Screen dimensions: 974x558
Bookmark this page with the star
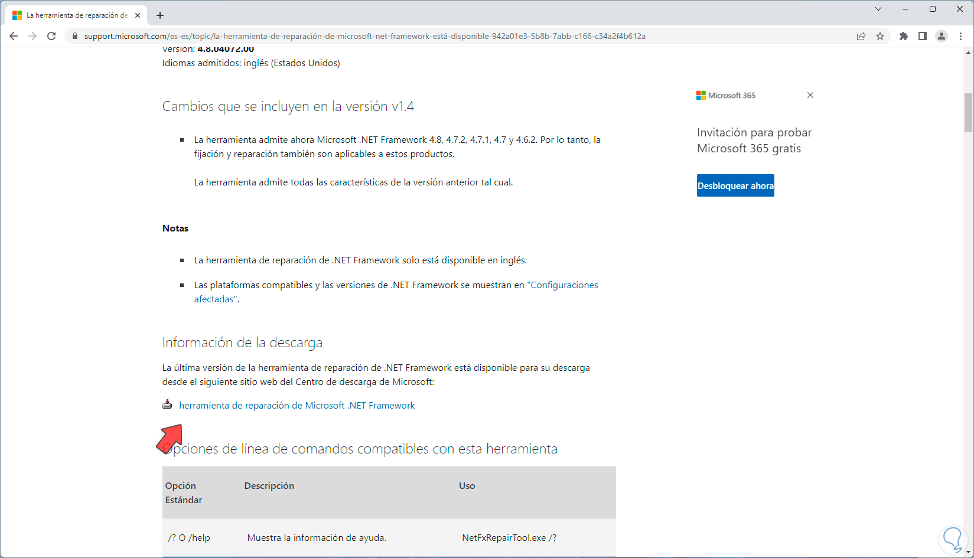880,36
